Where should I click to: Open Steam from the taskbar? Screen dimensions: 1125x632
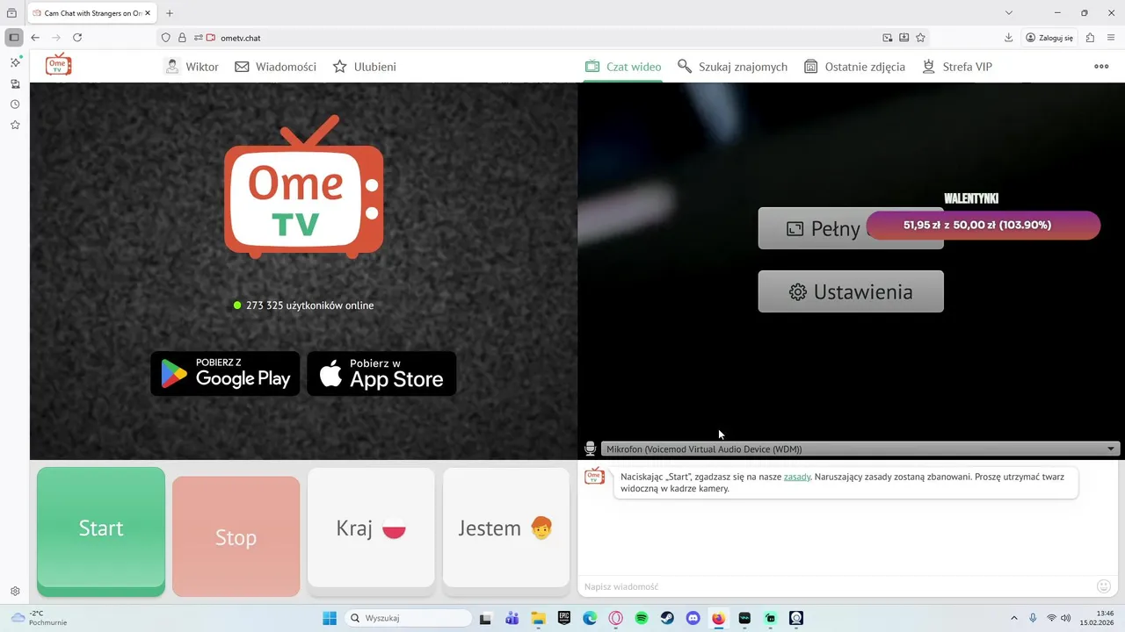pyautogui.click(x=667, y=618)
